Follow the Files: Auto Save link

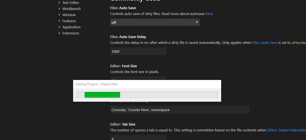pos(265,43)
